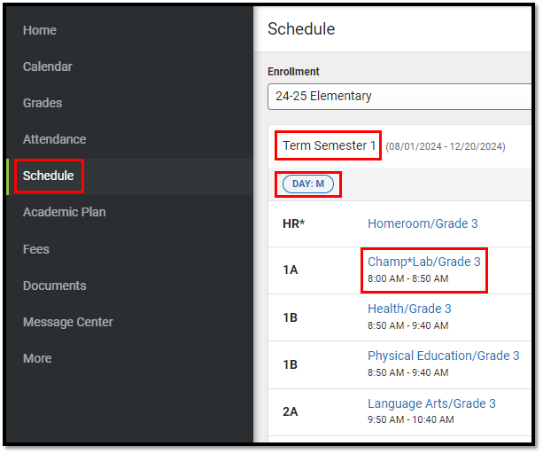Open Documents from sidebar
The height and width of the screenshot is (454, 543).
54,286
